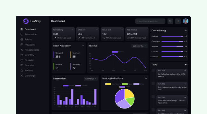207x114 pixels.
Task: Open Concierge page link
Action: click(x=30, y=76)
